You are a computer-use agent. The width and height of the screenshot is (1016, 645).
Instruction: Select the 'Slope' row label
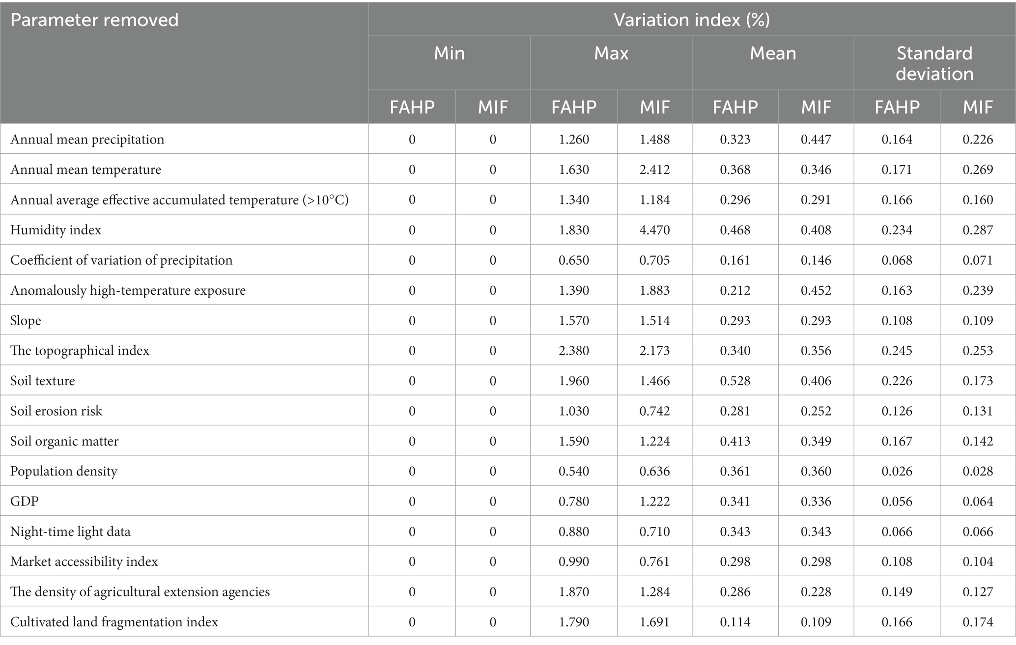(26, 321)
